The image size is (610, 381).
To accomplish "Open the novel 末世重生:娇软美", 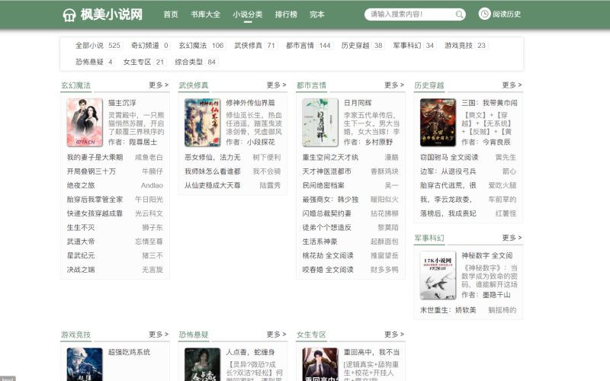I will pyautogui.click(x=448, y=310).
